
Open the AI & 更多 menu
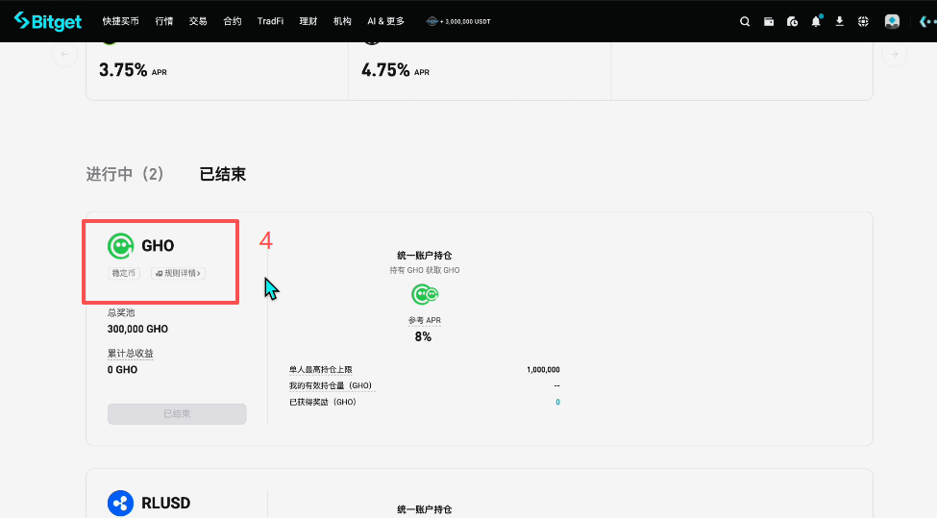[x=385, y=21]
